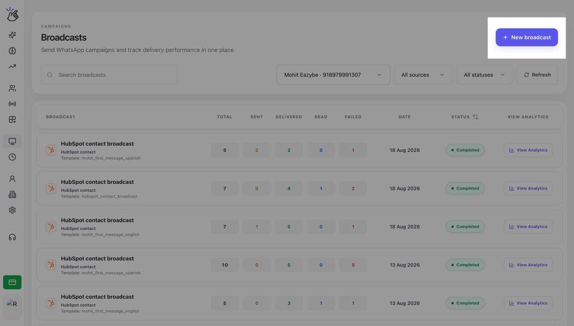
Task: Click Completed badge in the 10-total row
Action: click(465, 265)
